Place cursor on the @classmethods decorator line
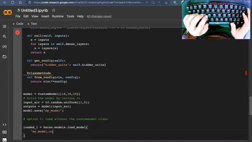The image size is (252, 142). click(39, 73)
